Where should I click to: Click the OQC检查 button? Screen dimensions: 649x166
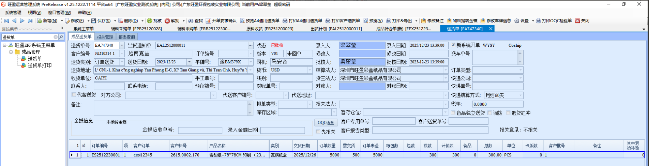[326, 123]
